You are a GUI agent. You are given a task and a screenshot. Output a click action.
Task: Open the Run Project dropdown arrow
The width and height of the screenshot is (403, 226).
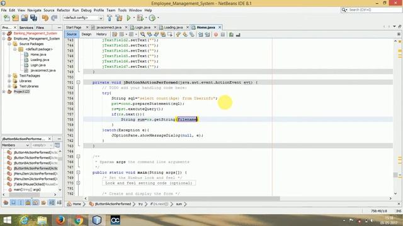point(133,18)
